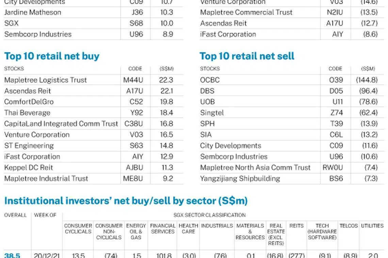Click Mapletree North Asia Comm Trust entry
The image size is (388, 258).
pos(255,167)
